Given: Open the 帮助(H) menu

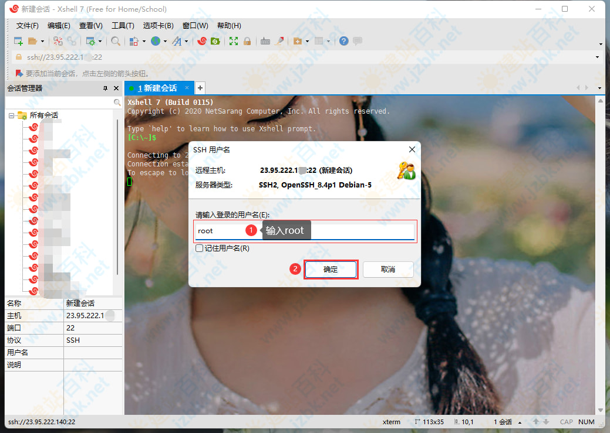Looking at the screenshot, I should click(x=229, y=26).
